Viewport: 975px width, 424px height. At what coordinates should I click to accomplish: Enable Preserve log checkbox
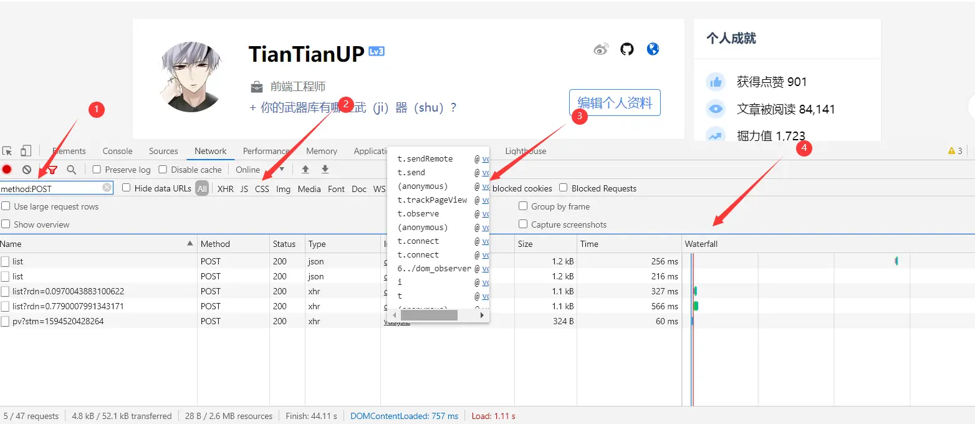tap(97, 170)
